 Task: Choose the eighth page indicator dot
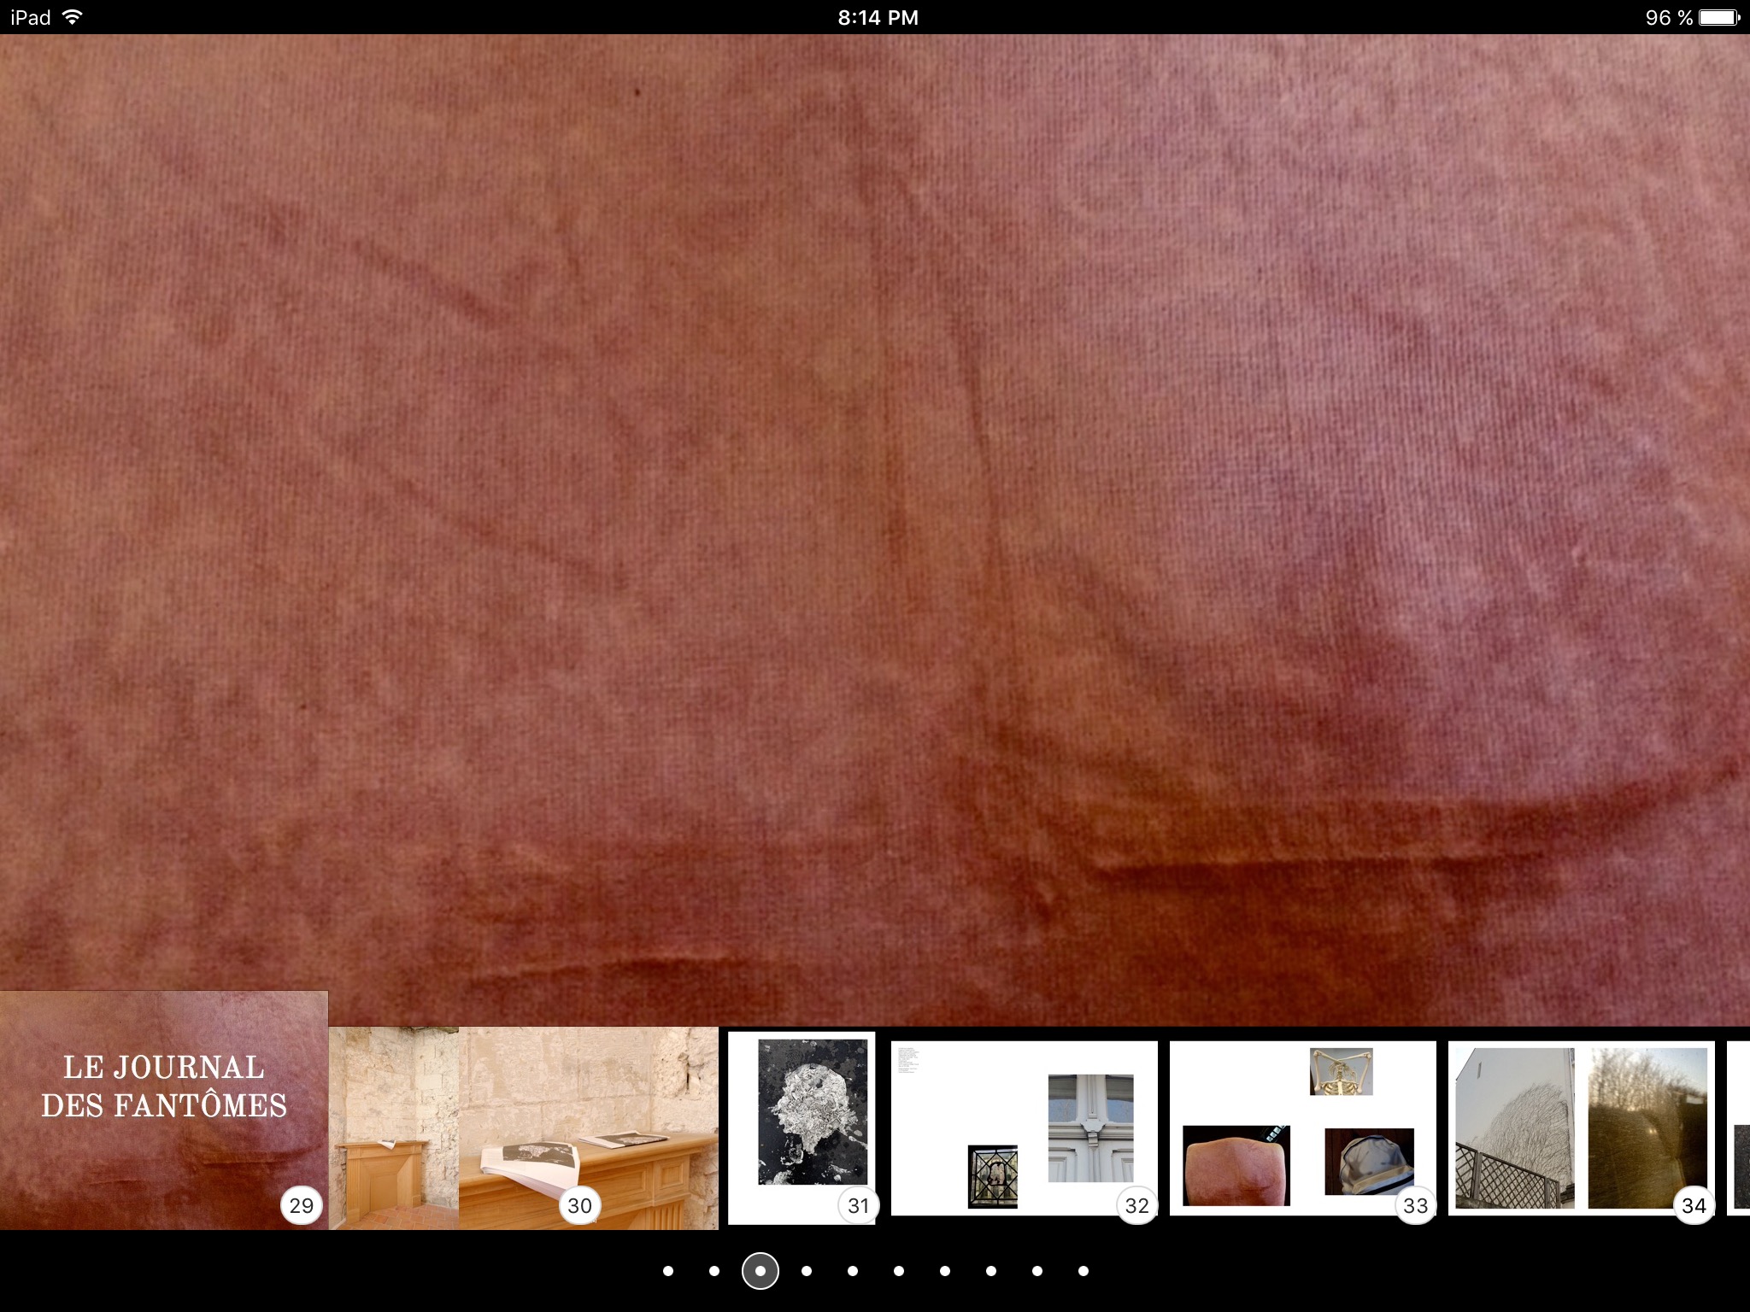click(991, 1271)
